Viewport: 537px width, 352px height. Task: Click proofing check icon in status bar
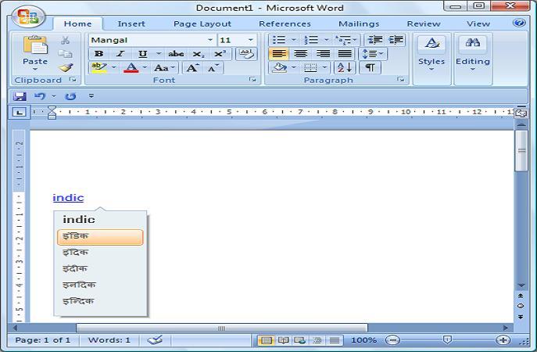(x=155, y=340)
